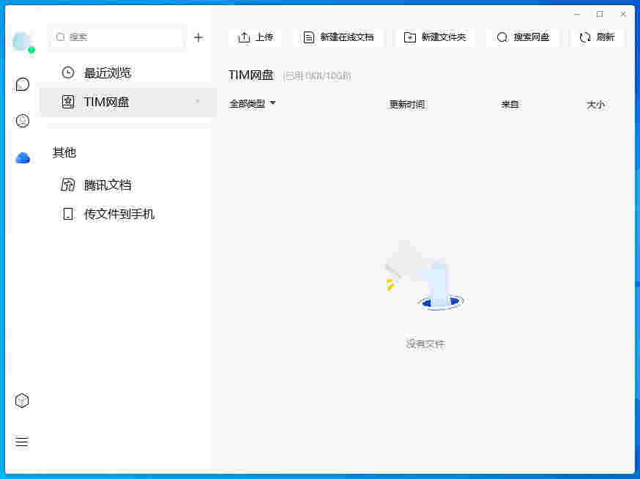Viewport: 640px width, 479px height.
Task: Open the 全部类型 file type dropdown
Action: pos(253,104)
